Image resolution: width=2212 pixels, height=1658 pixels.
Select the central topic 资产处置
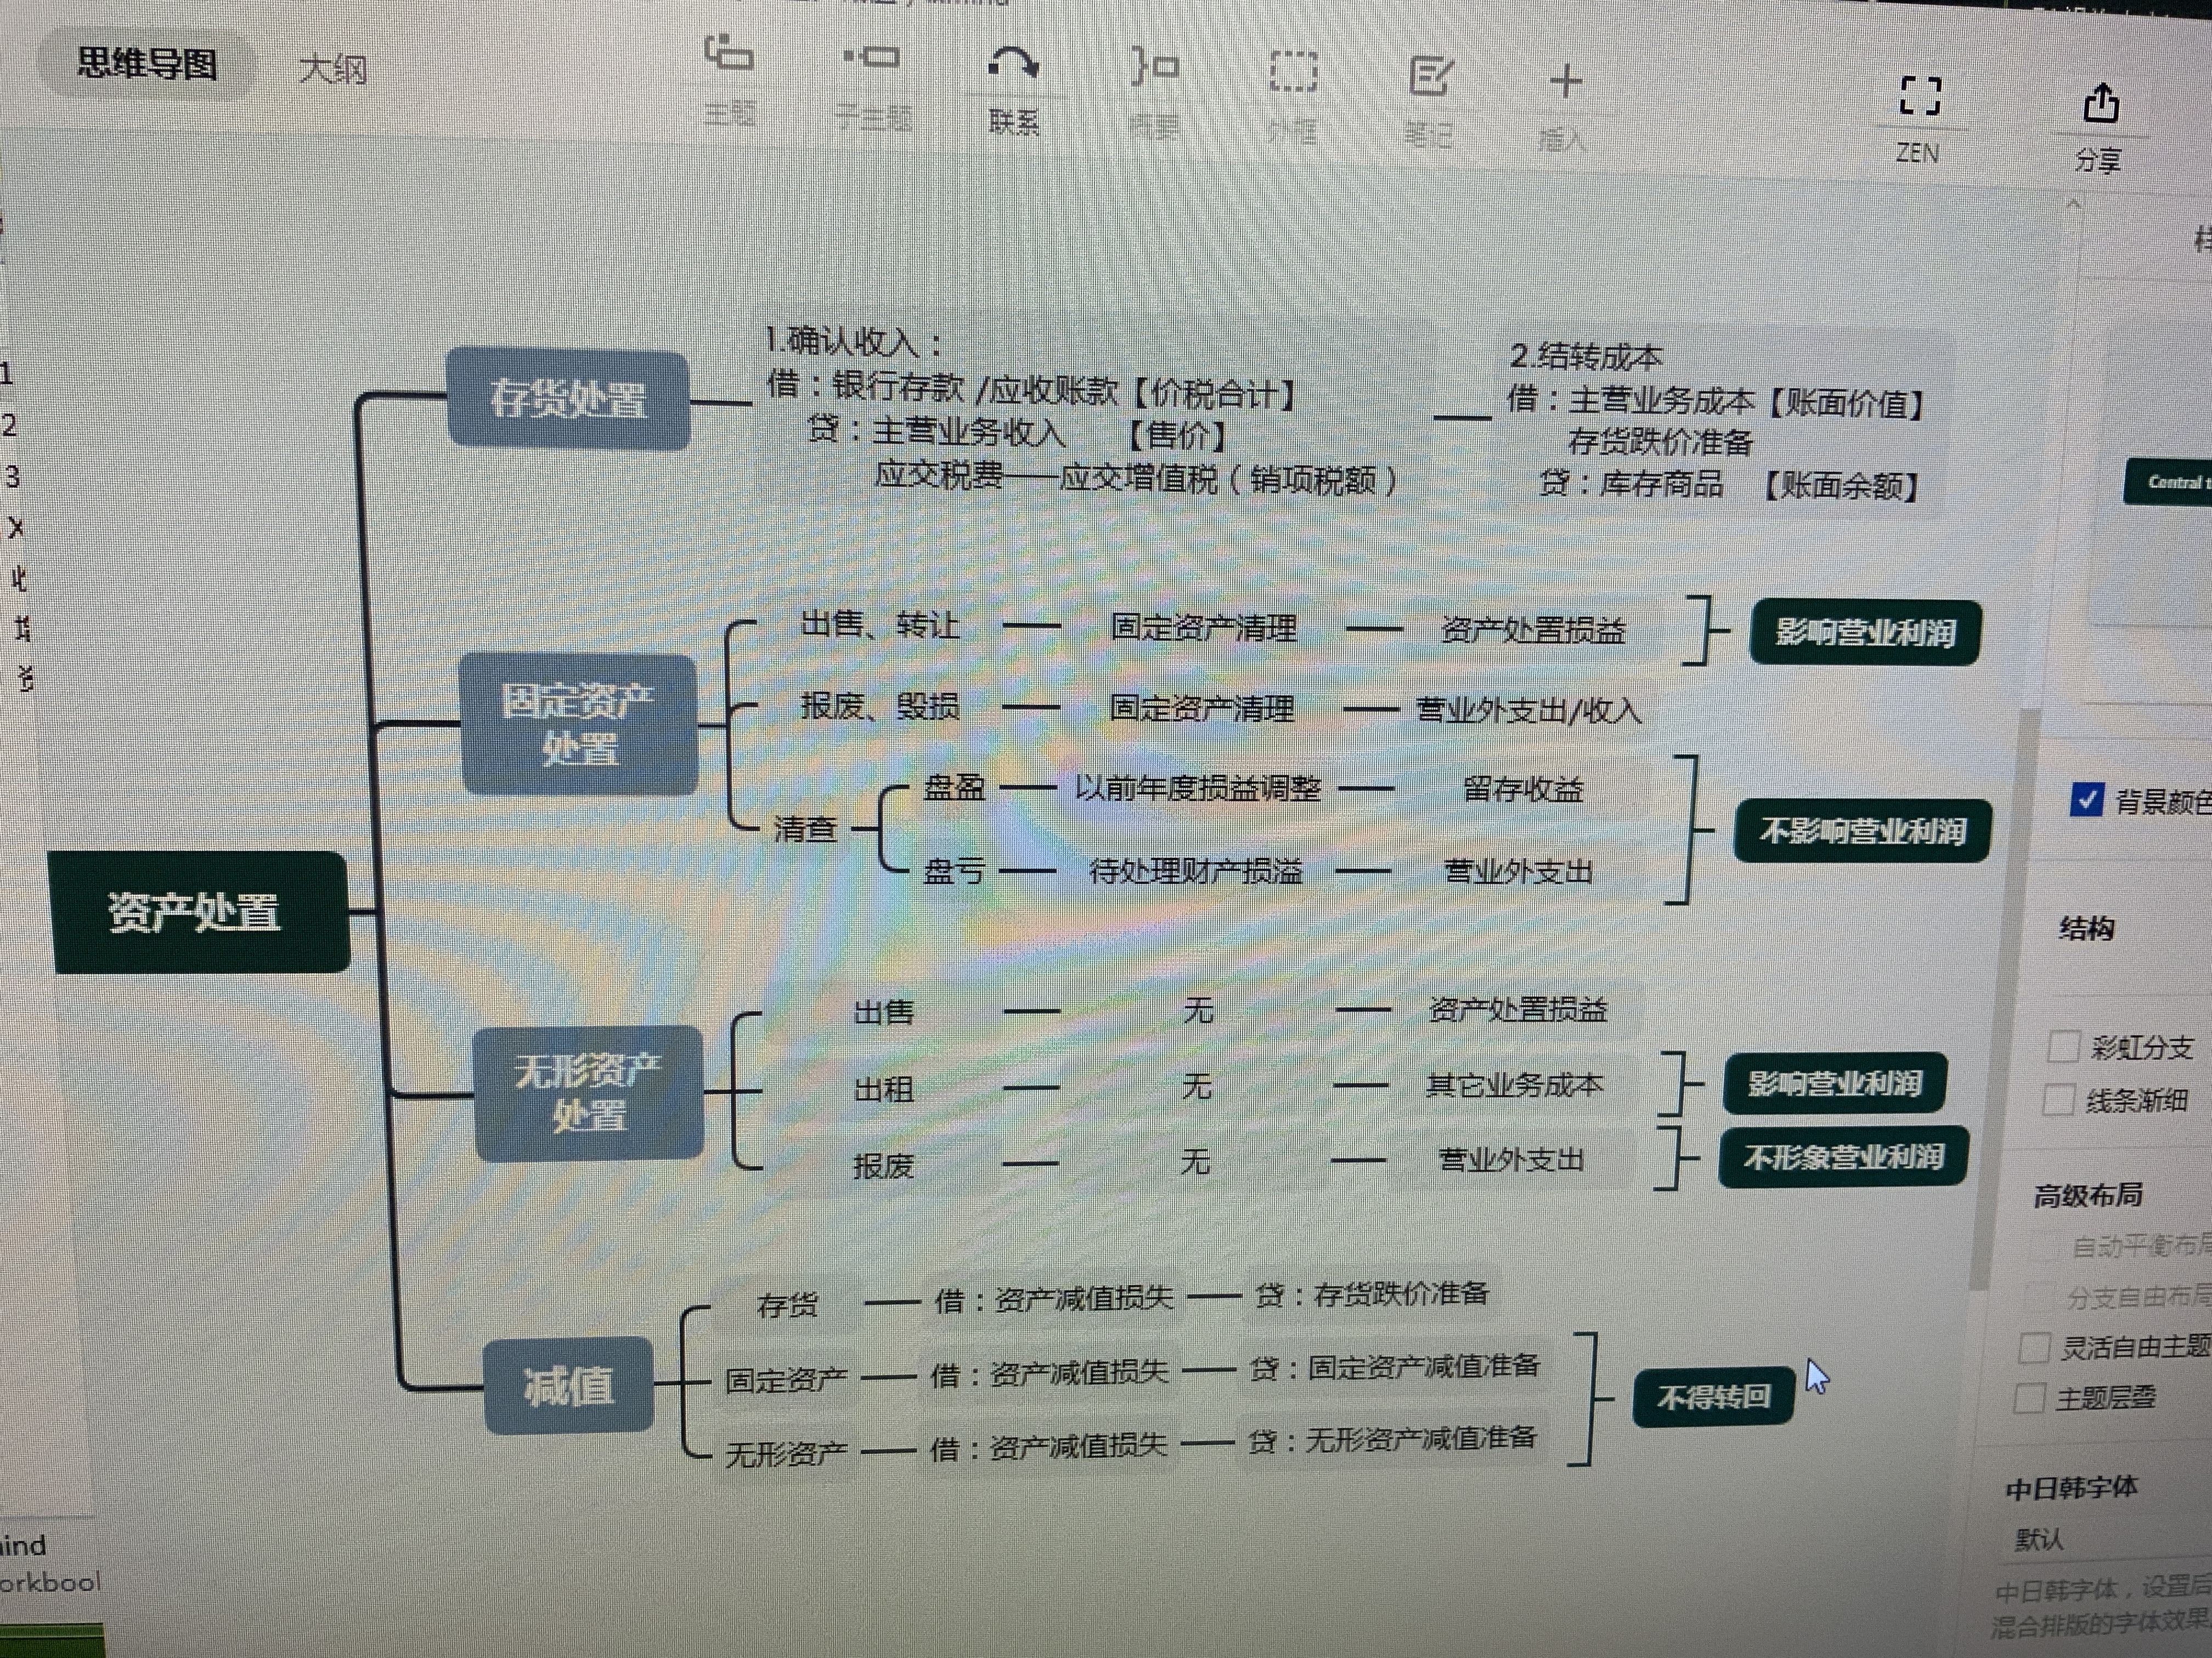pos(199,912)
